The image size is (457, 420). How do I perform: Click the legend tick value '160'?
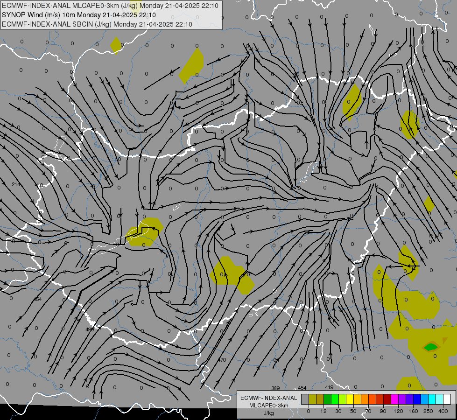click(x=413, y=411)
